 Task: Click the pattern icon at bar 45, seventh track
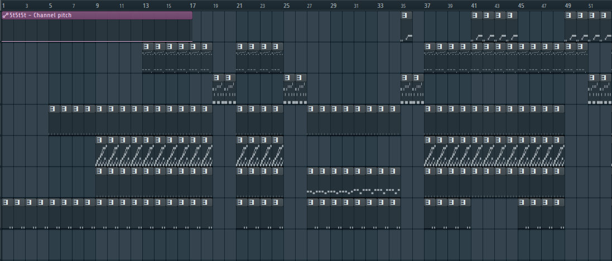(522, 203)
